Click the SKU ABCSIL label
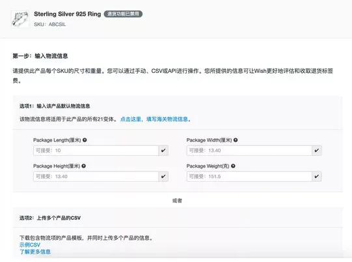The image size is (352, 262). pos(50,24)
